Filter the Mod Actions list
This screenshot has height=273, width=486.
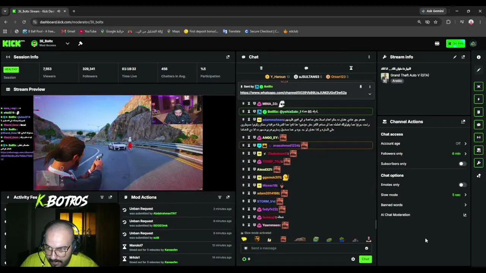[x=219, y=197]
